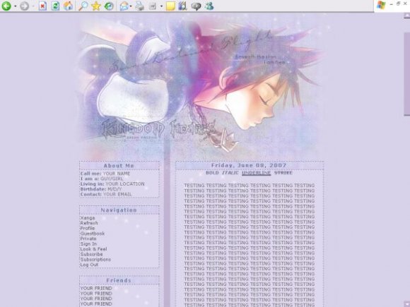Click the Windows flag logo

point(381,5)
